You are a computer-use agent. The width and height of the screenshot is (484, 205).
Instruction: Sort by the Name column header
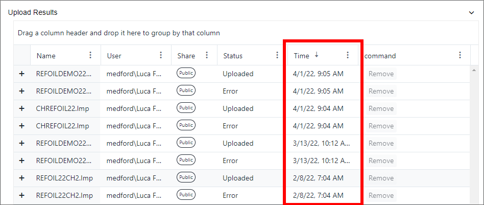click(x=46, y=56)
